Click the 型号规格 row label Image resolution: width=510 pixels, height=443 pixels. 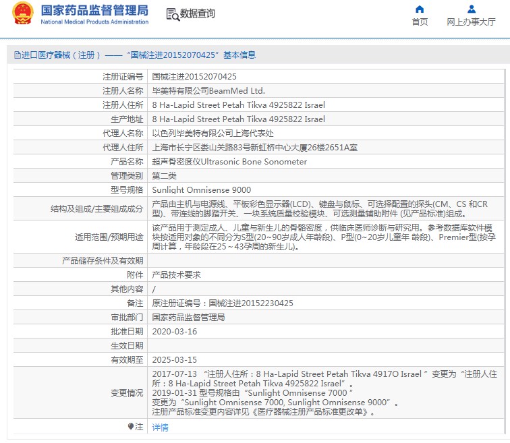click(127, 190)
